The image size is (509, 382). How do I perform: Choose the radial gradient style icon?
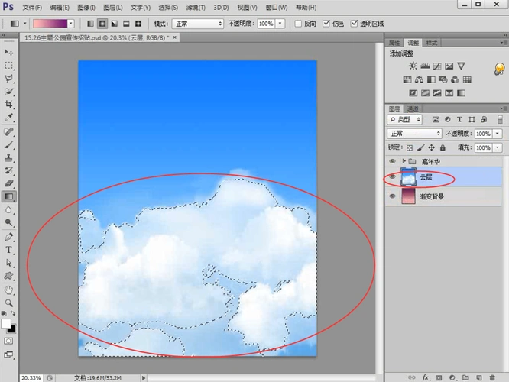coord(102,24)
